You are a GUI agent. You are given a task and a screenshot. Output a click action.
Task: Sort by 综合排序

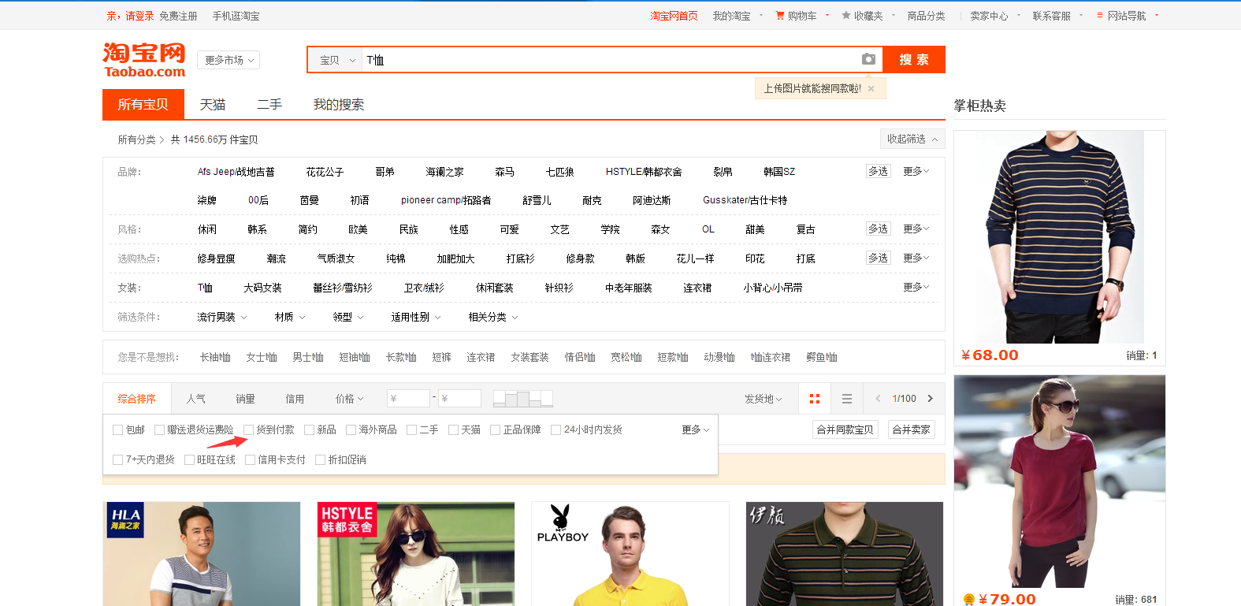tap(137, 399)
